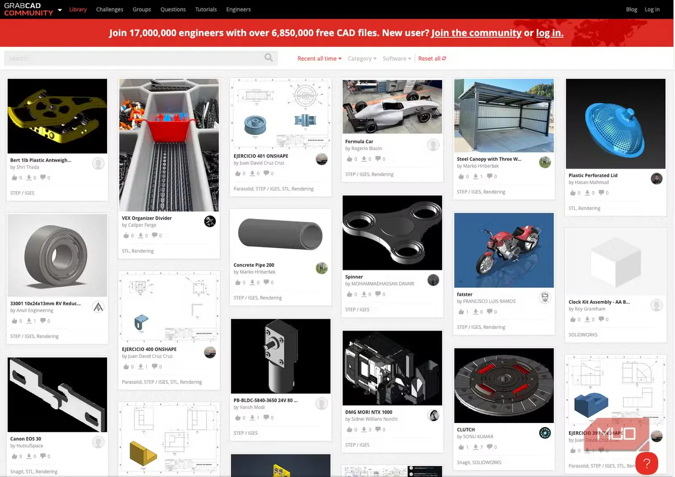Expand the Software filter dropdown

coord(397,59)
